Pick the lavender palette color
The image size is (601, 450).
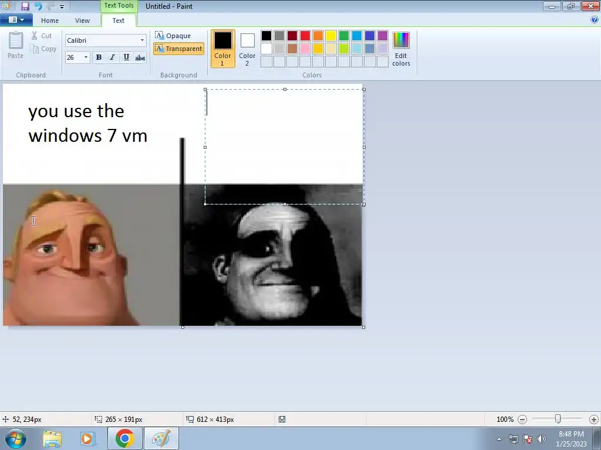coord(383,49)
